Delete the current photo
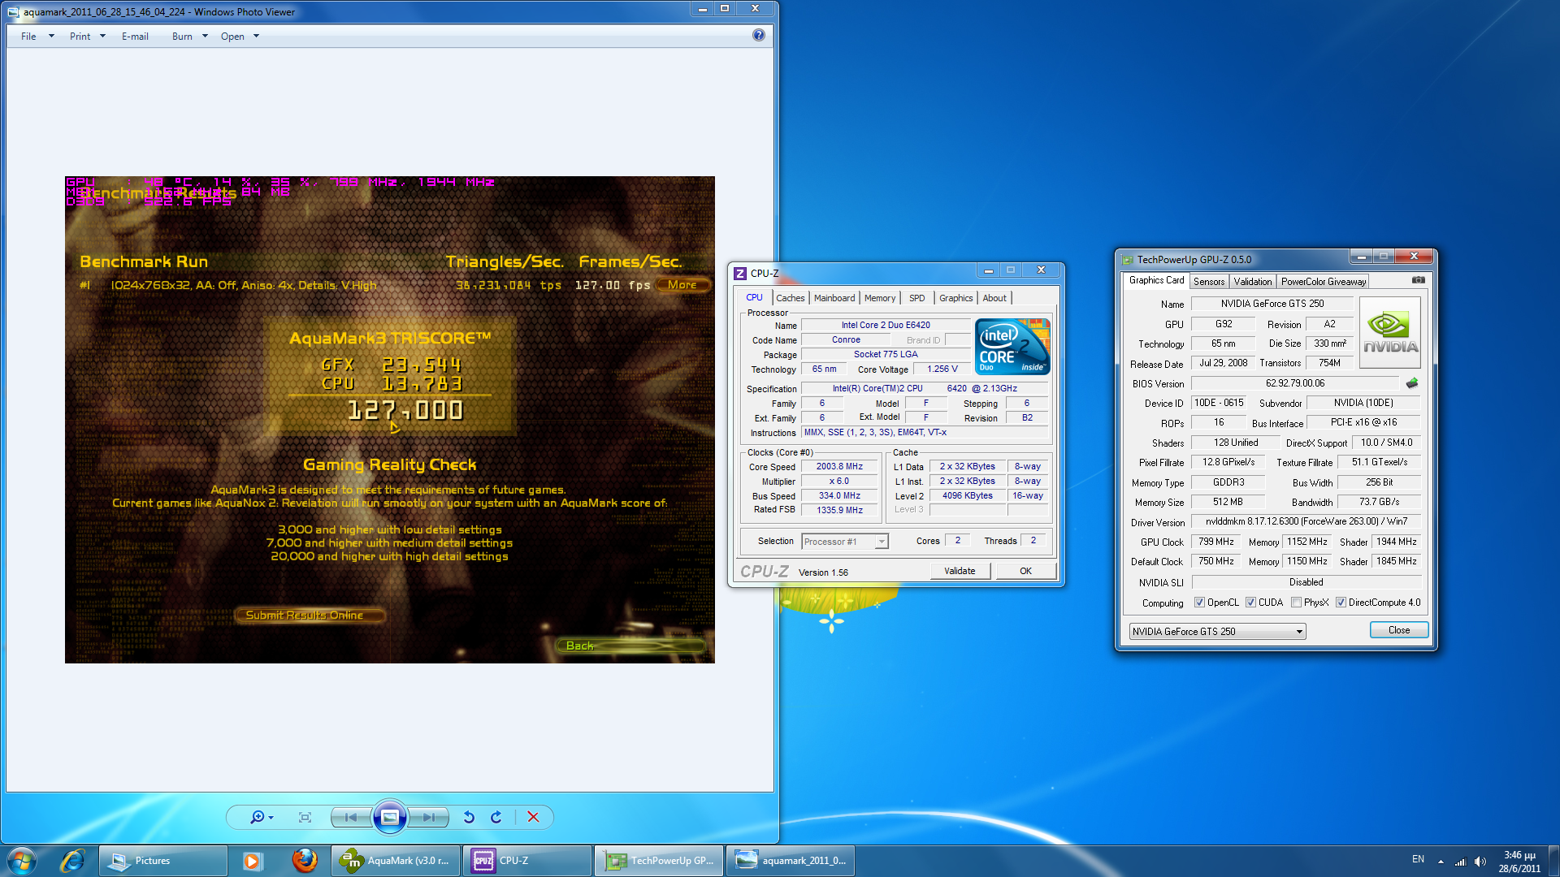This screenshot has width=1560, height=877. [533, 817]
